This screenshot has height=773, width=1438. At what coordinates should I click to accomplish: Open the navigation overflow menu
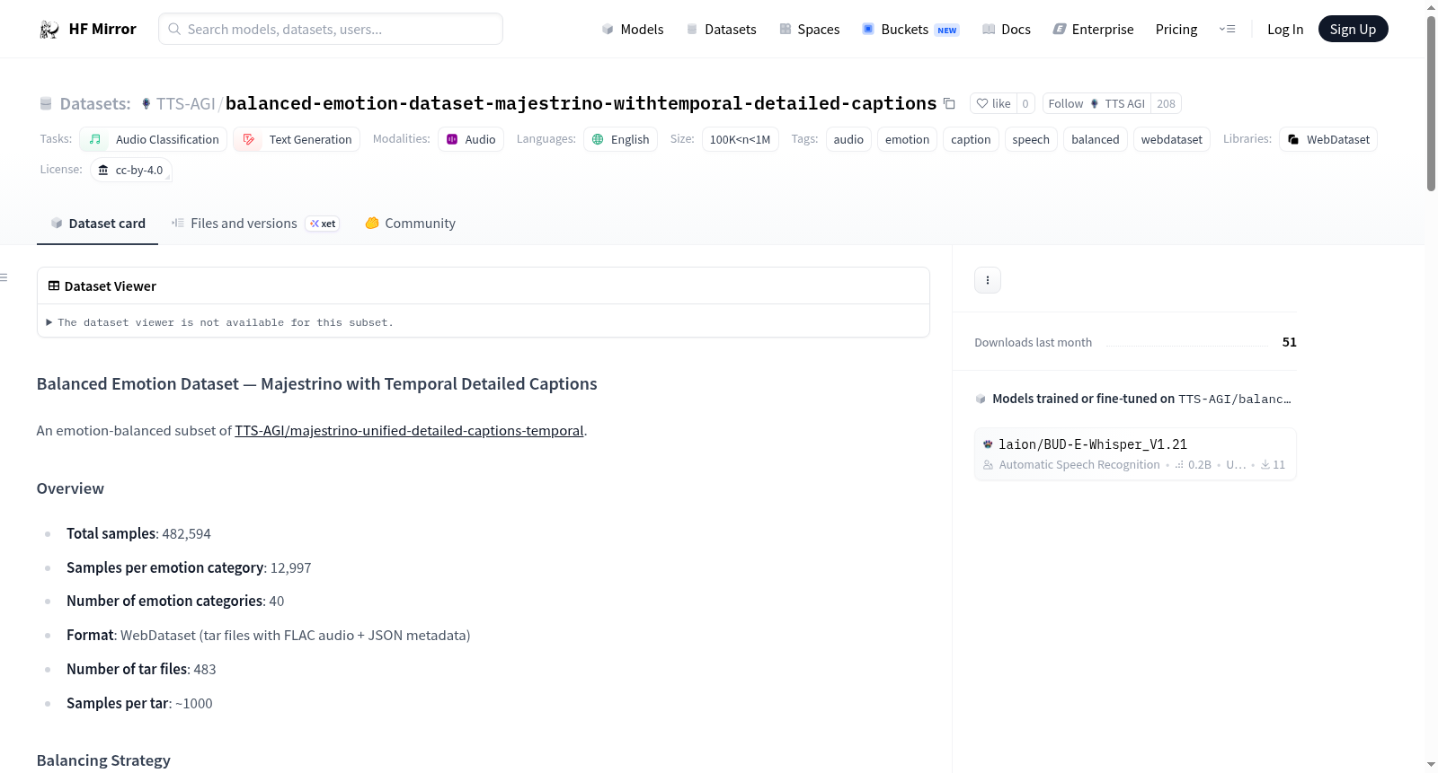[1227, 29]
